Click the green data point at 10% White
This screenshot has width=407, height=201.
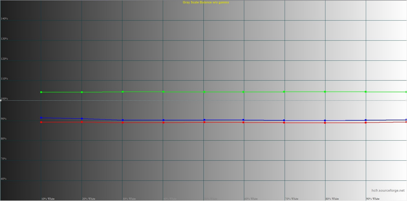[41, 92]
